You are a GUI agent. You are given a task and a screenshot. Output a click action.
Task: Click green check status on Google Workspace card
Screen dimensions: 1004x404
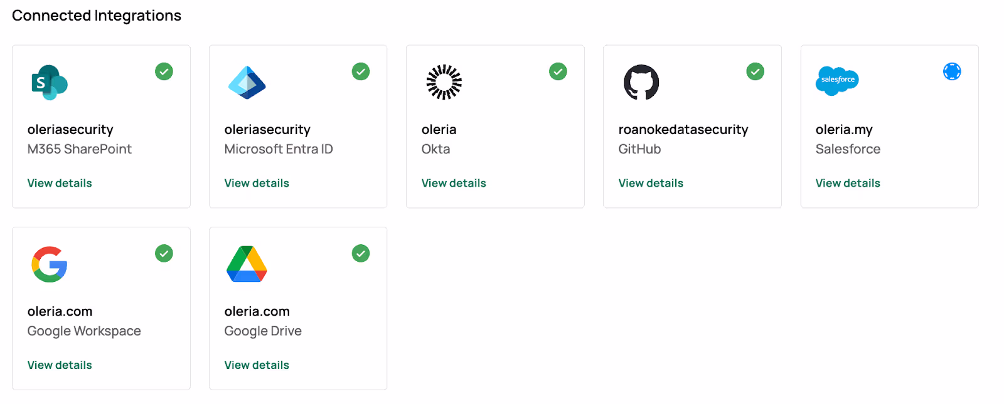(x=164, y=254)
